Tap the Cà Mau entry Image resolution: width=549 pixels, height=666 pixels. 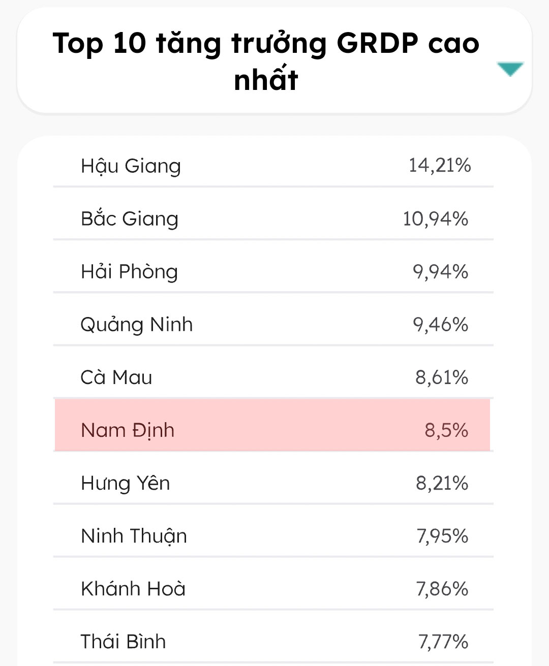[116, 377]
